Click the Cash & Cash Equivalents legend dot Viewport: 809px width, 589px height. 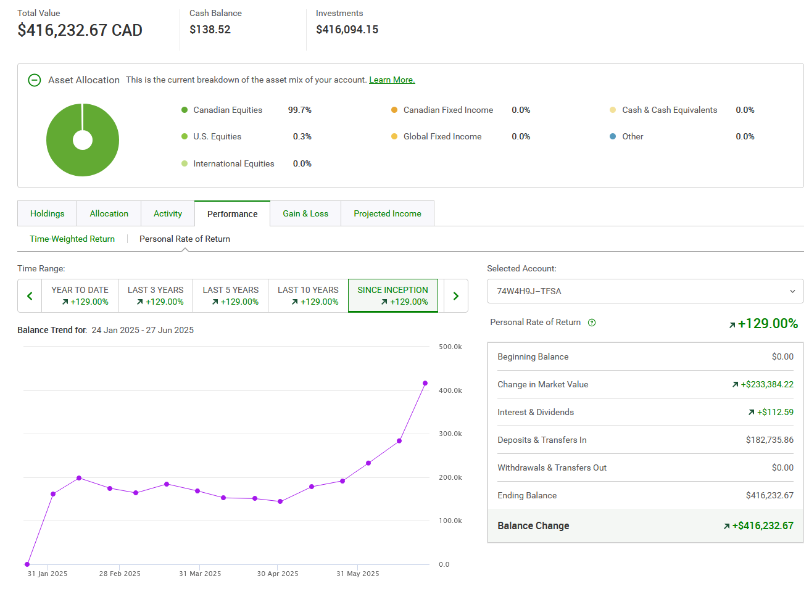(613, 110)
